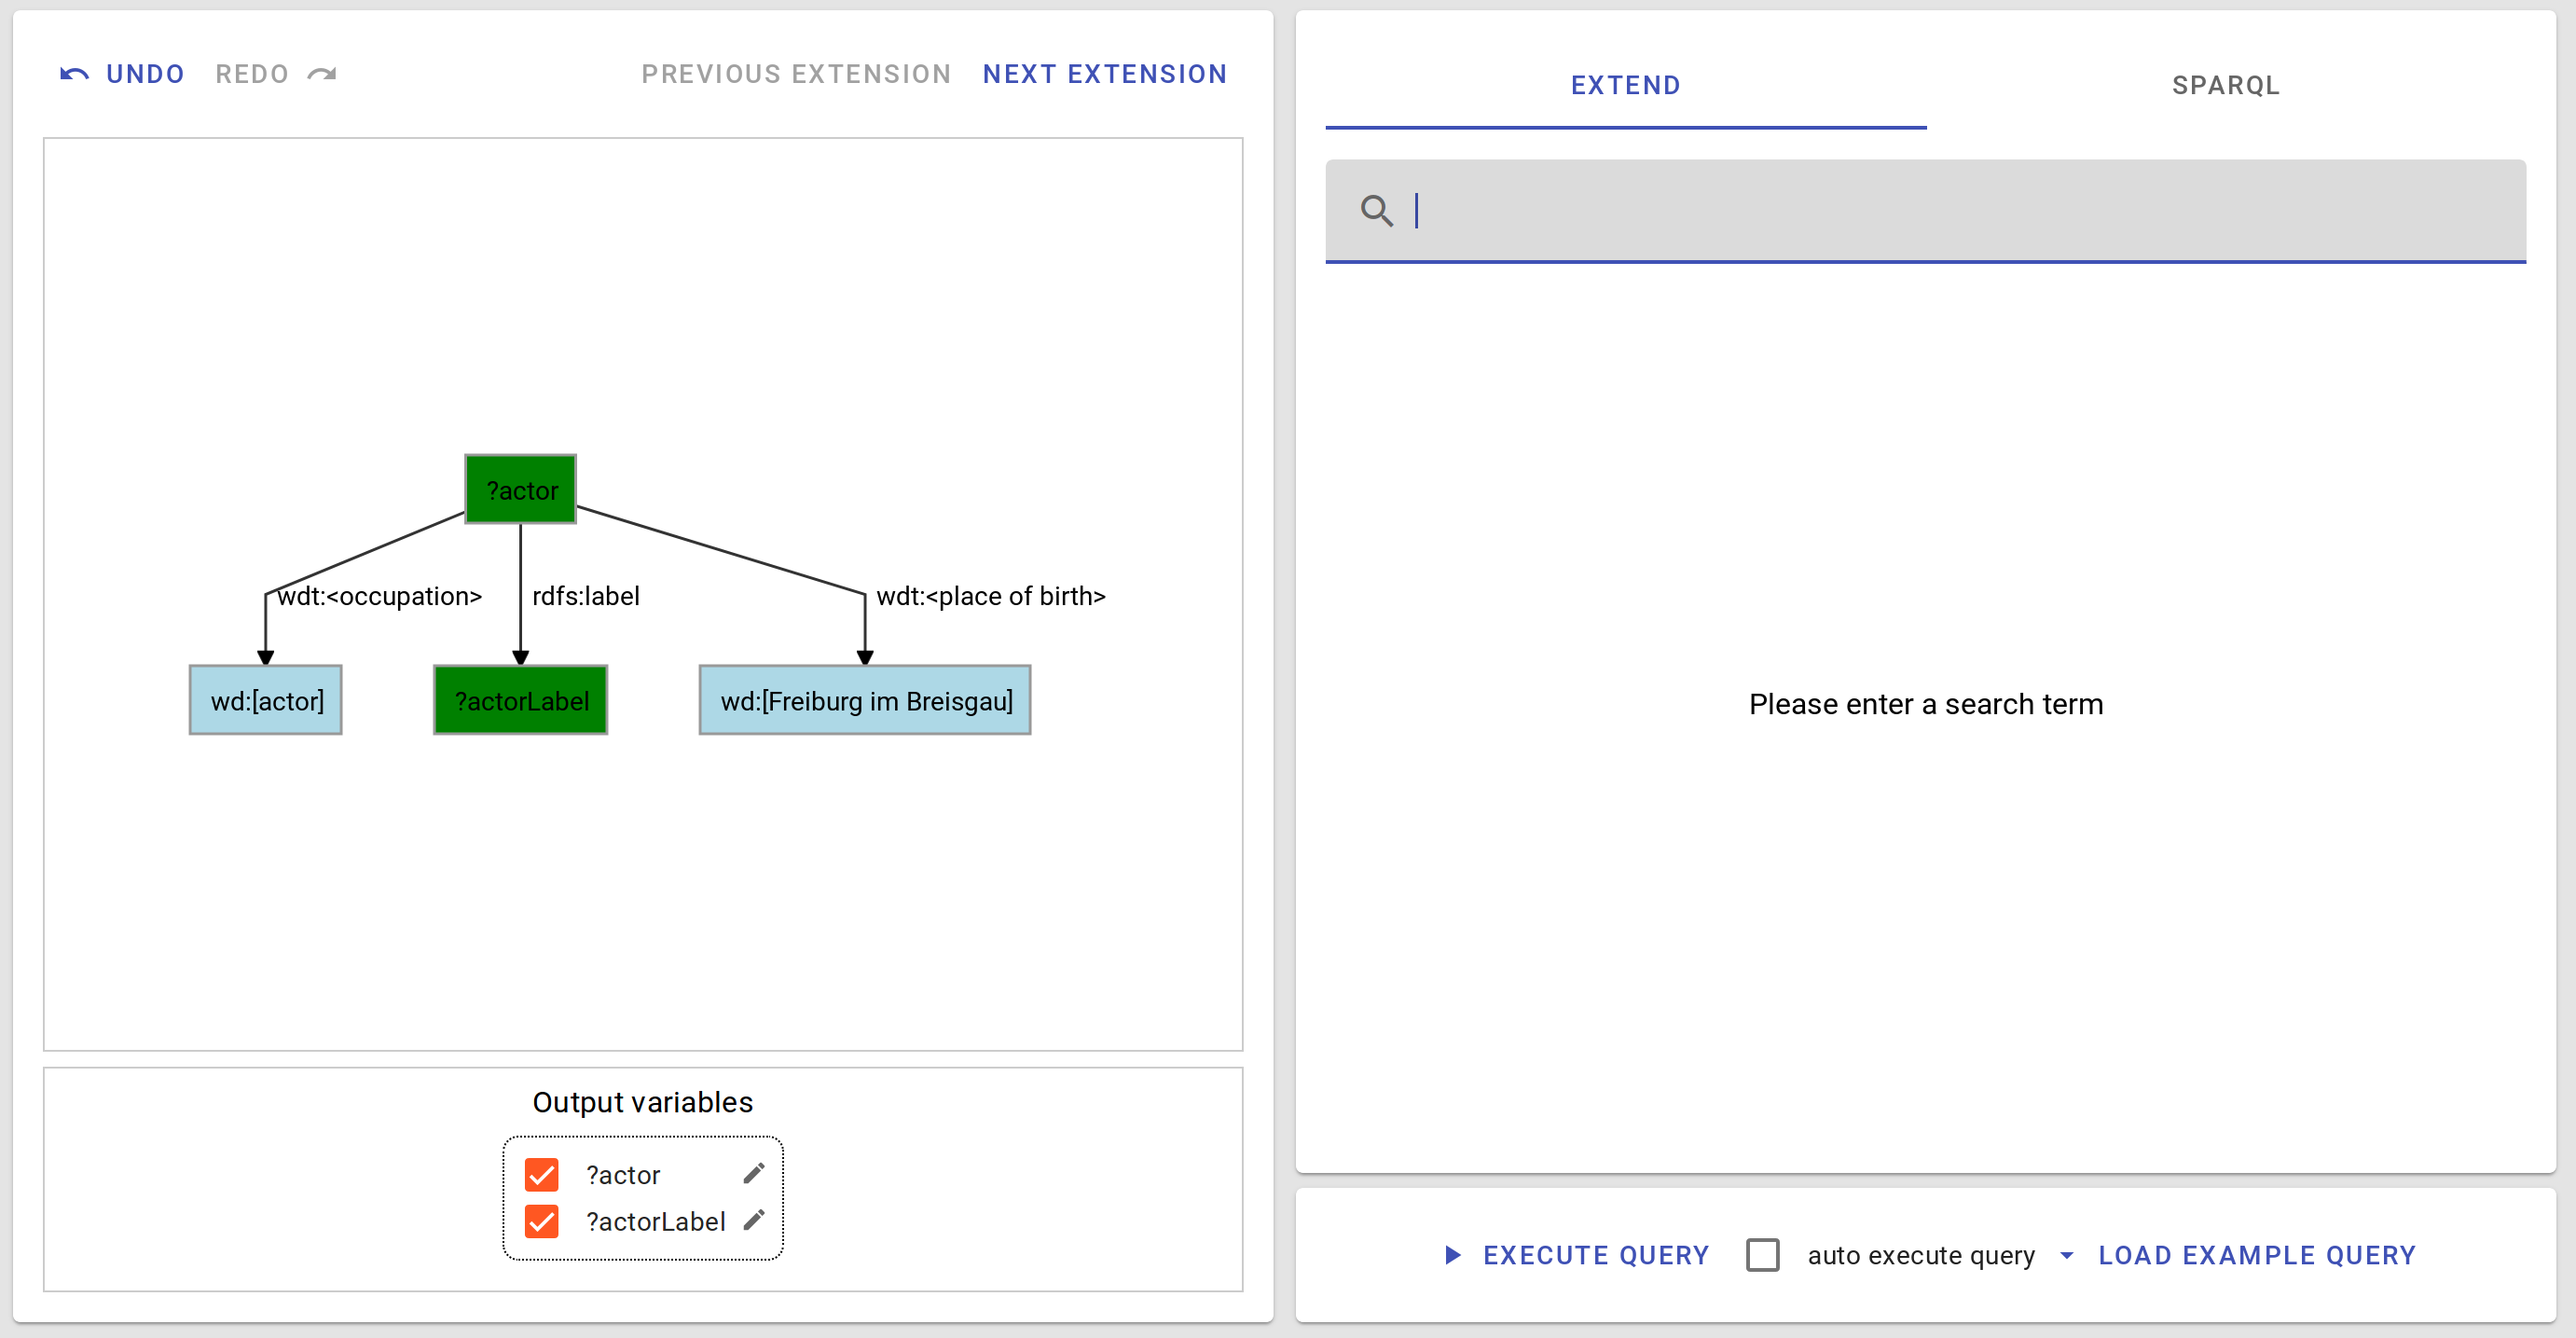
Task: Click the redo arrow icon
Action: 322,74
